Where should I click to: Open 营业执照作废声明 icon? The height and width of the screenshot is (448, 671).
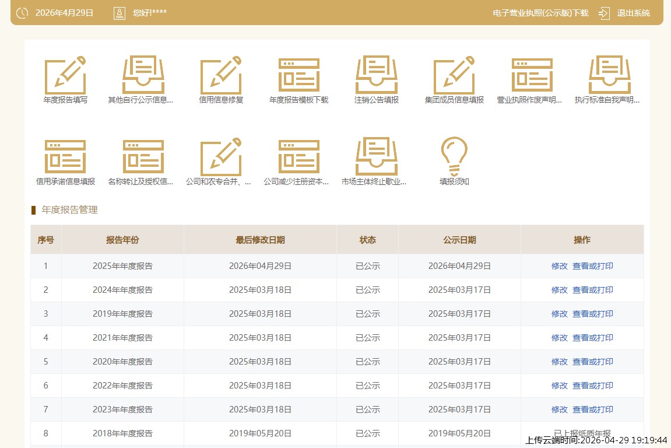[x=532, y=75]
